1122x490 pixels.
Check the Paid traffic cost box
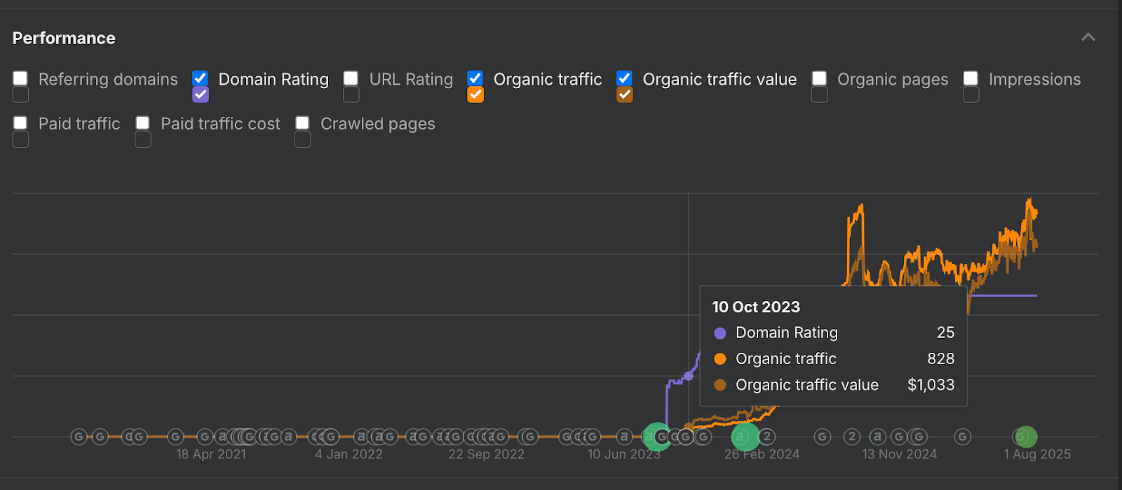click(143, 123)
